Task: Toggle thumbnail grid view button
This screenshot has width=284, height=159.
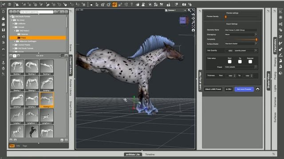Action: [x=62, y=56]
